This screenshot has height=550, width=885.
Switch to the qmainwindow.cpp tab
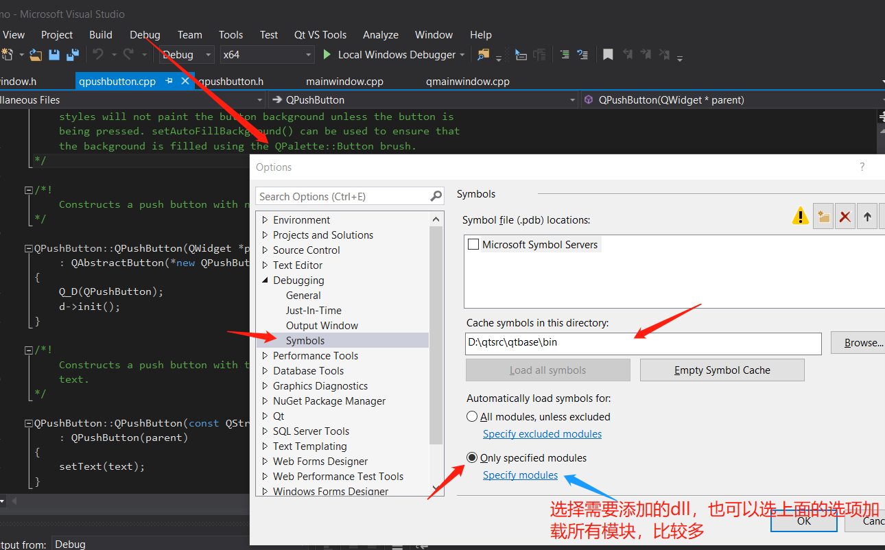click(468, 81)
